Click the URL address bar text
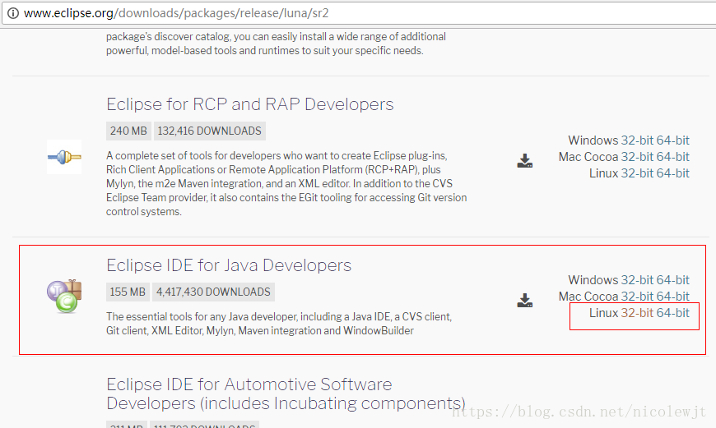Screen dimensions: 716x428 (176, 13)
